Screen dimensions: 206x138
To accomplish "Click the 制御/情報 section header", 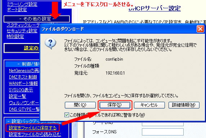I will [x=22, y=64].
